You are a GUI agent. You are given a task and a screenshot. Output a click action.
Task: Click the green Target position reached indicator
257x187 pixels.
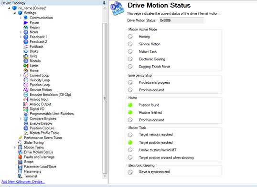(x=130, y=142)
